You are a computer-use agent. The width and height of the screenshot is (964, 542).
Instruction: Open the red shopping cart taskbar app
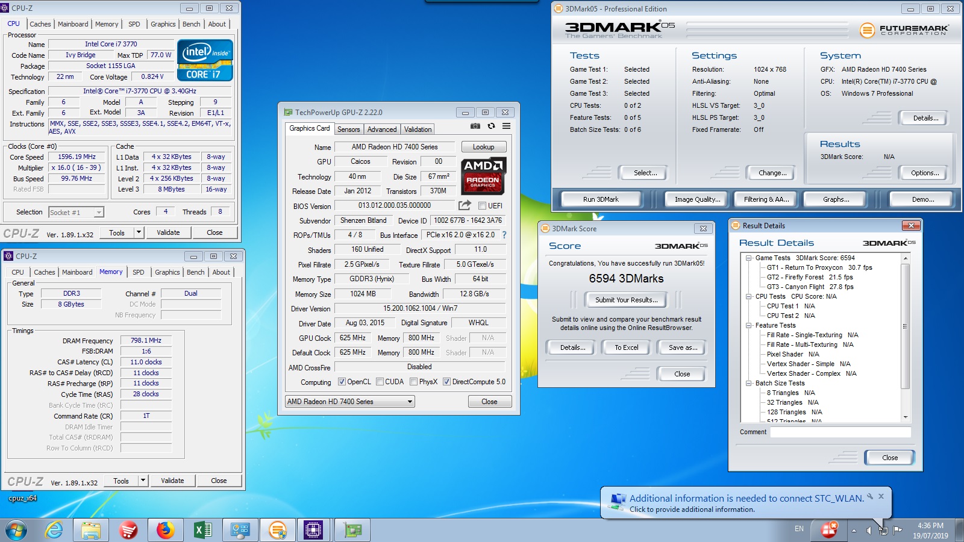(x=128, y=531)
